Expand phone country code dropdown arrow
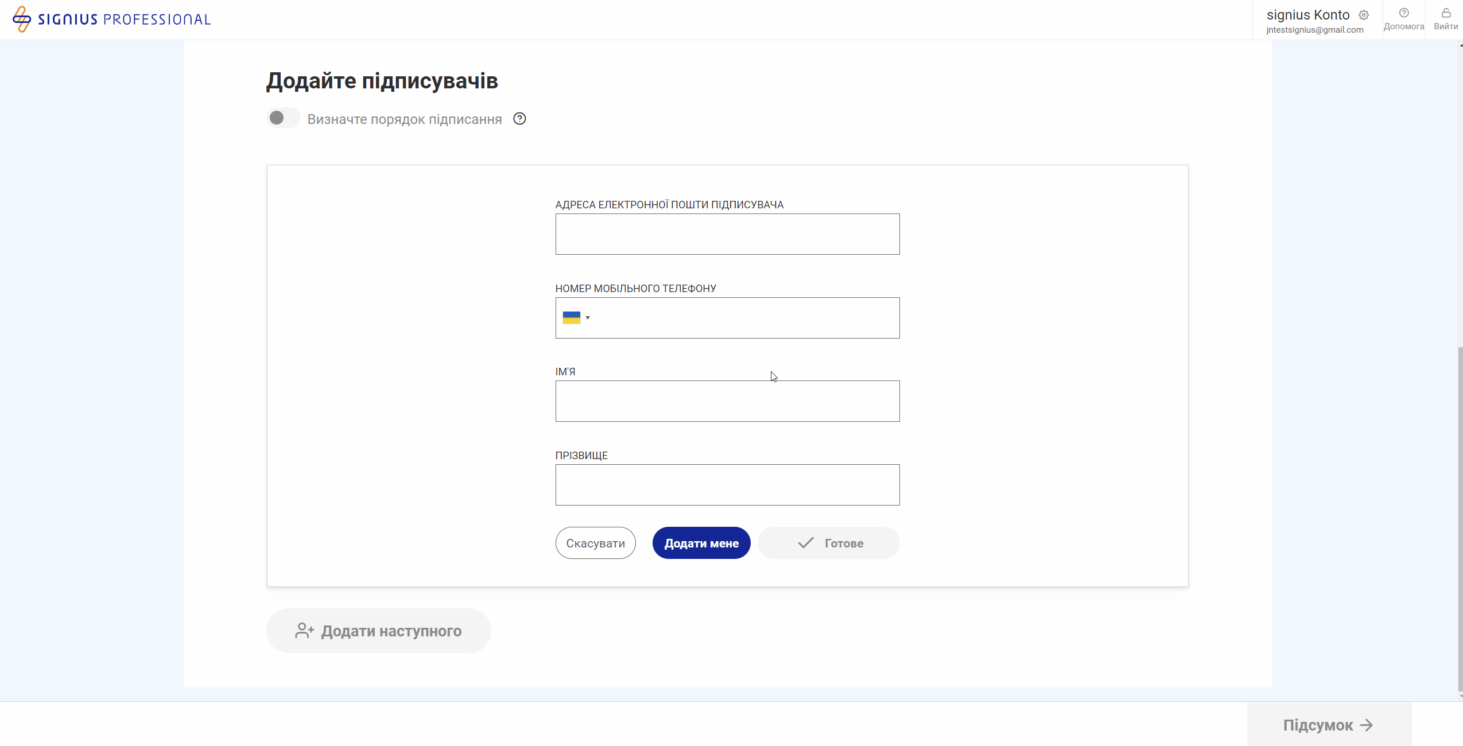The width and height of the screenshot is (1463, 746). click(588, 318)
